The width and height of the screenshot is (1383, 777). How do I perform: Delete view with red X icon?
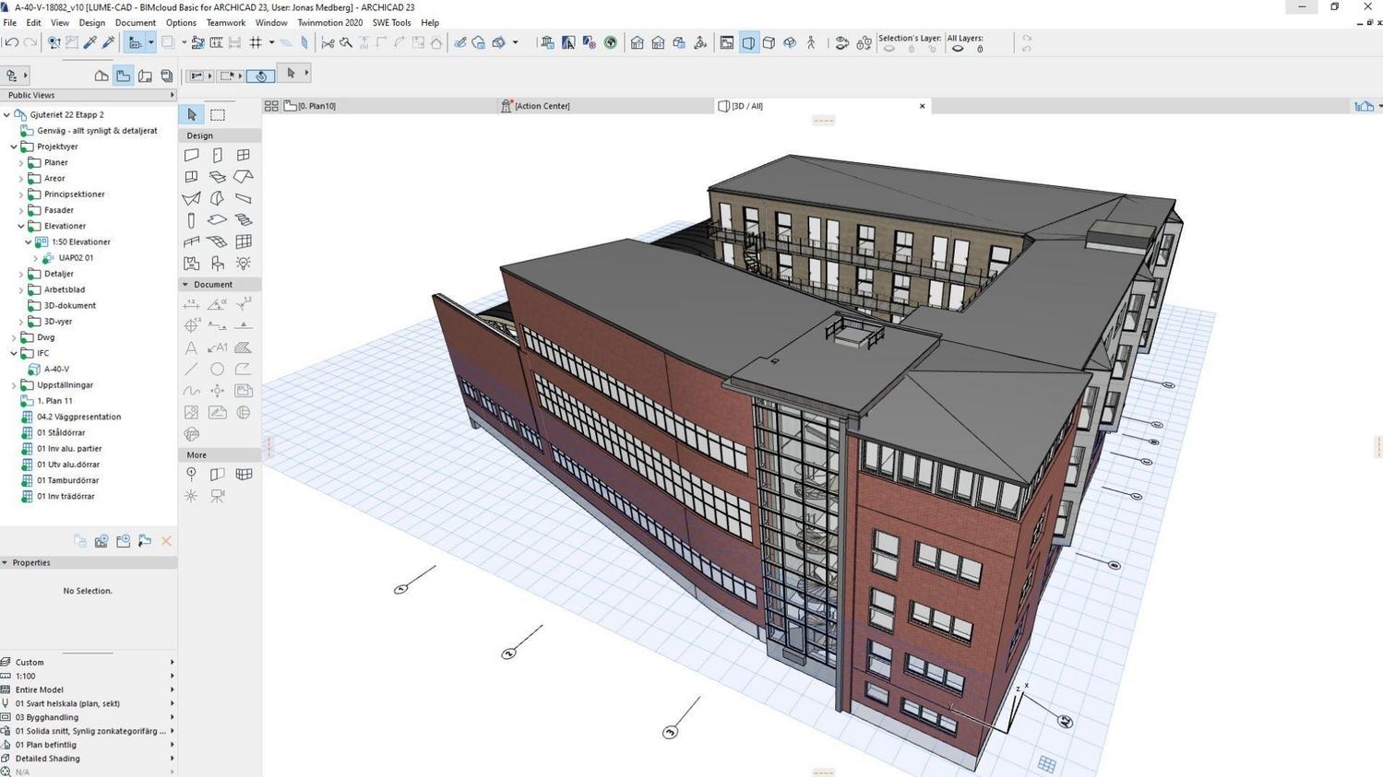click(167, 541)
